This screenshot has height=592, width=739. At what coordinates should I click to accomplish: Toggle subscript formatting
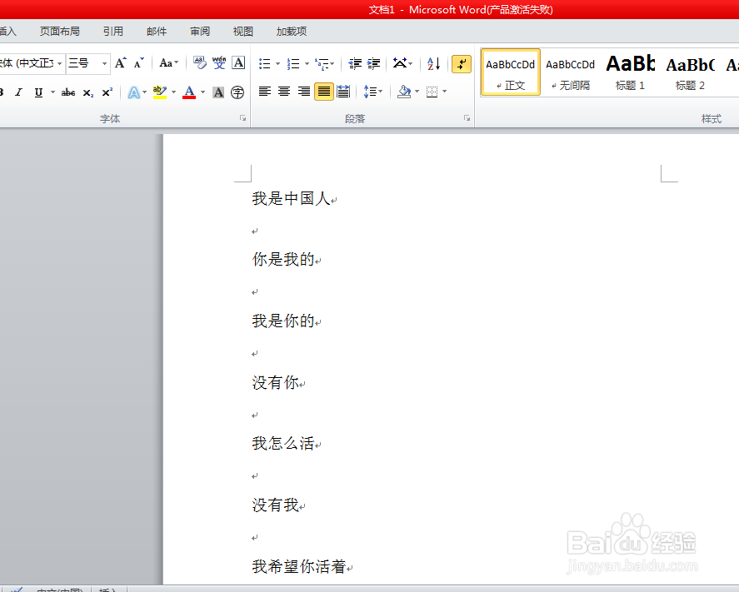(x=87, y=92)
